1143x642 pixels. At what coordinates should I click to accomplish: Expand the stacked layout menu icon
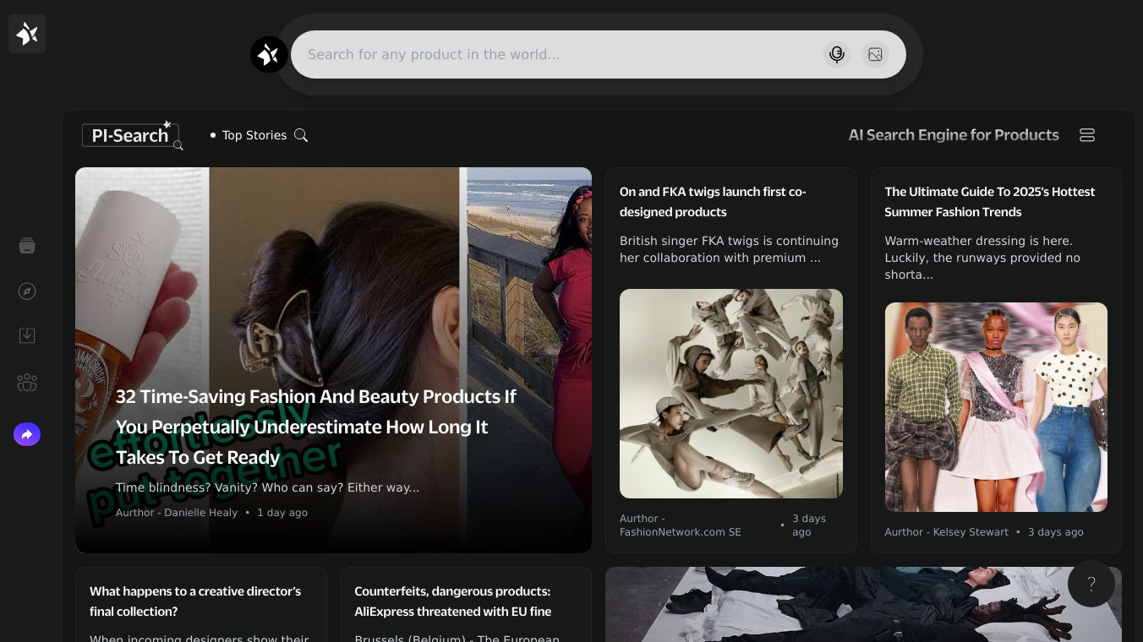[x=1087, y=135]
